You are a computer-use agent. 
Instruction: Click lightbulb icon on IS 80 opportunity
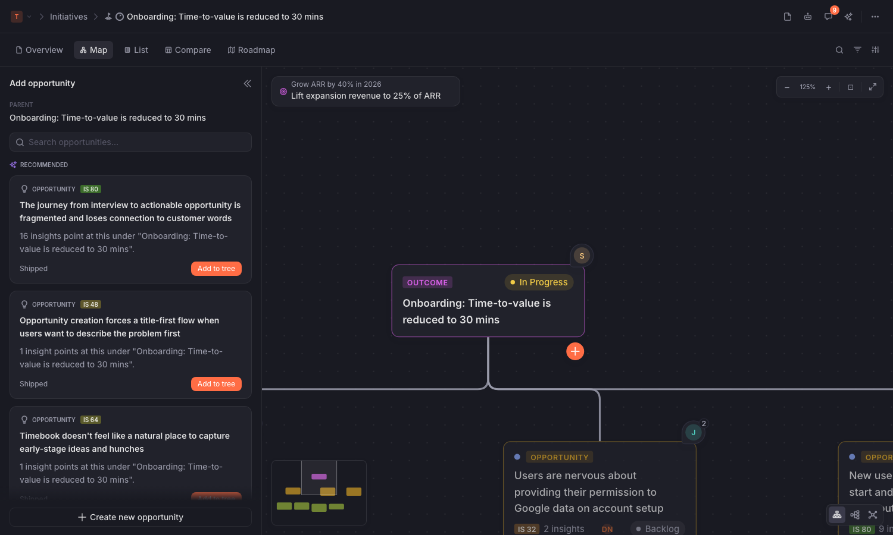coord(24,189)
